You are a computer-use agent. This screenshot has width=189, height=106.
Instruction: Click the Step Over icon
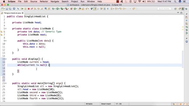point(38,9)
